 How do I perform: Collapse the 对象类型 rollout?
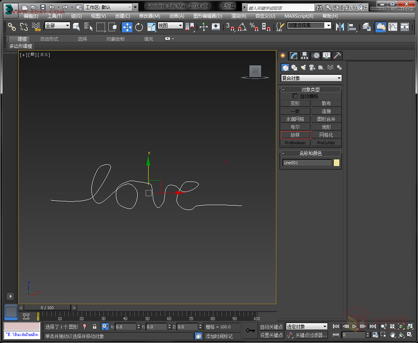point(311,89)
